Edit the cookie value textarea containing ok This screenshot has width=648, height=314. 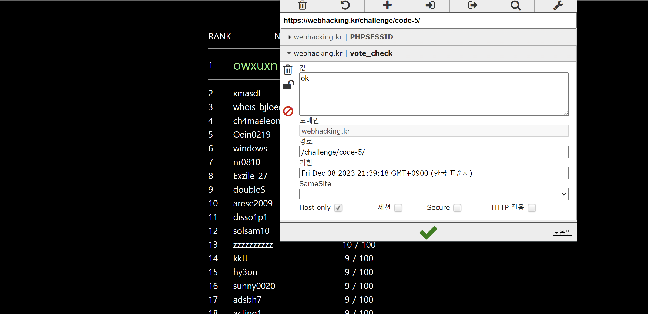433,94
